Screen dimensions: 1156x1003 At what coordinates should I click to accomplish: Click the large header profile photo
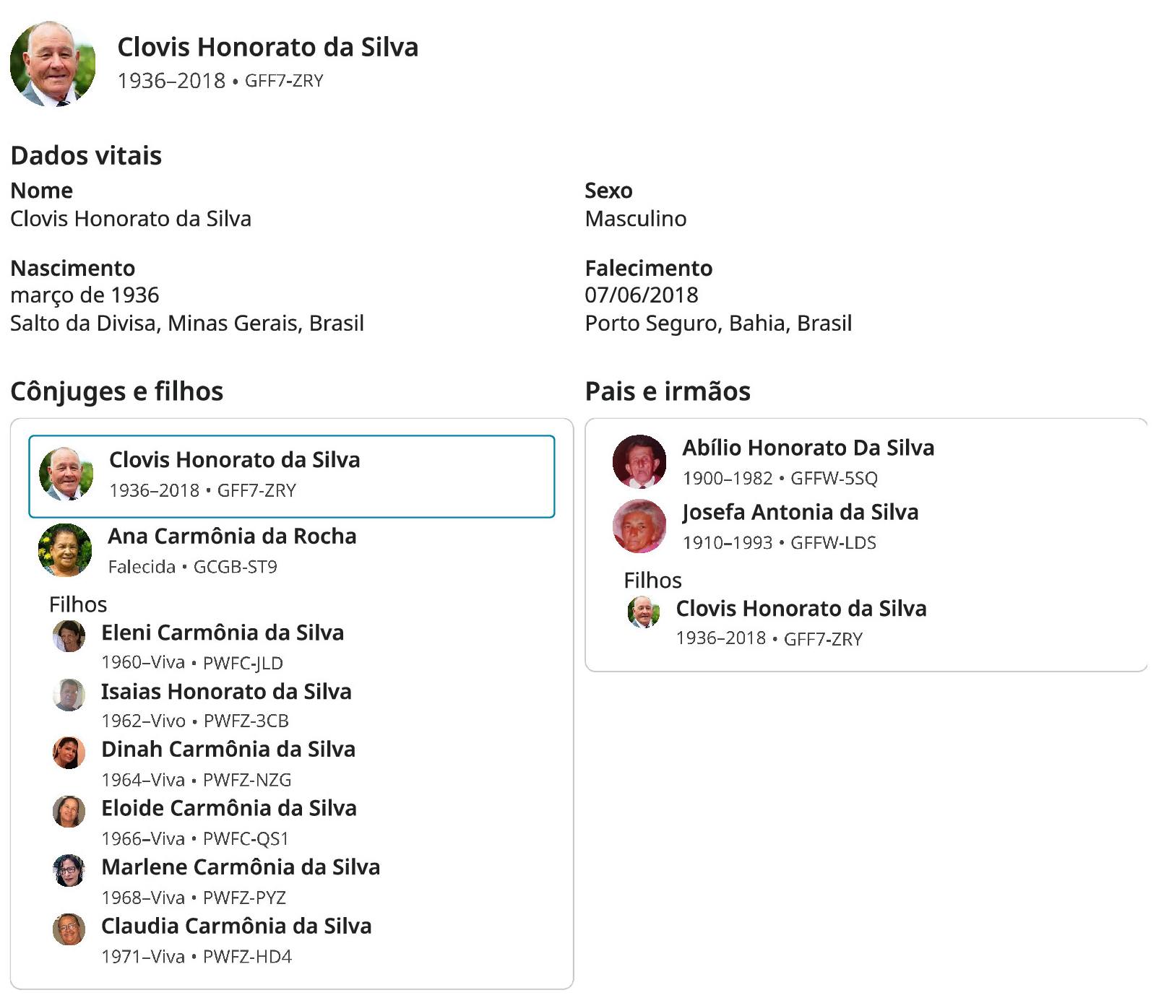(x=53, y=64)
